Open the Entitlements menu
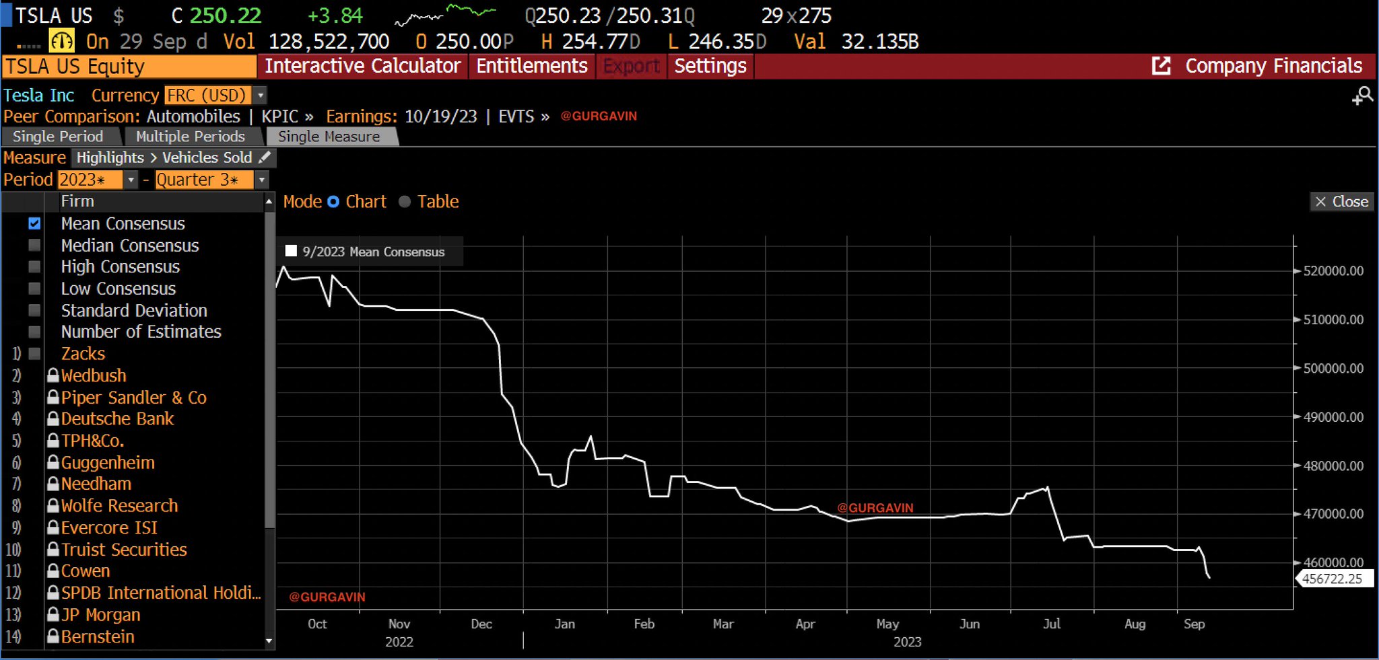The width and height of the screenshot is (1379, 660). [532, 66]
